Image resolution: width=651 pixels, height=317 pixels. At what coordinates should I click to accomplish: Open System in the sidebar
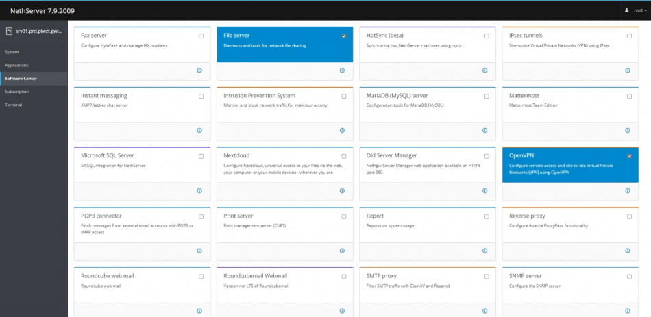[12, 52]
